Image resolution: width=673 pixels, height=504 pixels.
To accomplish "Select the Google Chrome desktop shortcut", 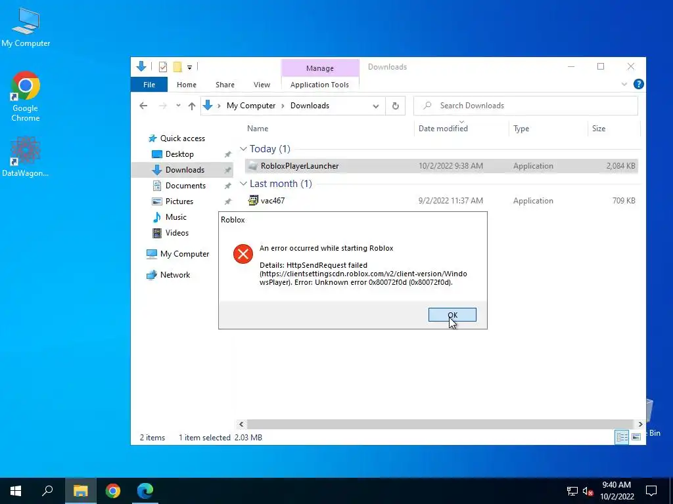I will pos(26,97).
